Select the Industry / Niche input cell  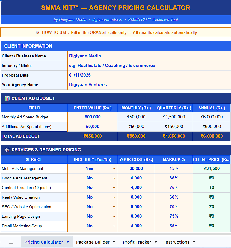[x=149, y=66]
